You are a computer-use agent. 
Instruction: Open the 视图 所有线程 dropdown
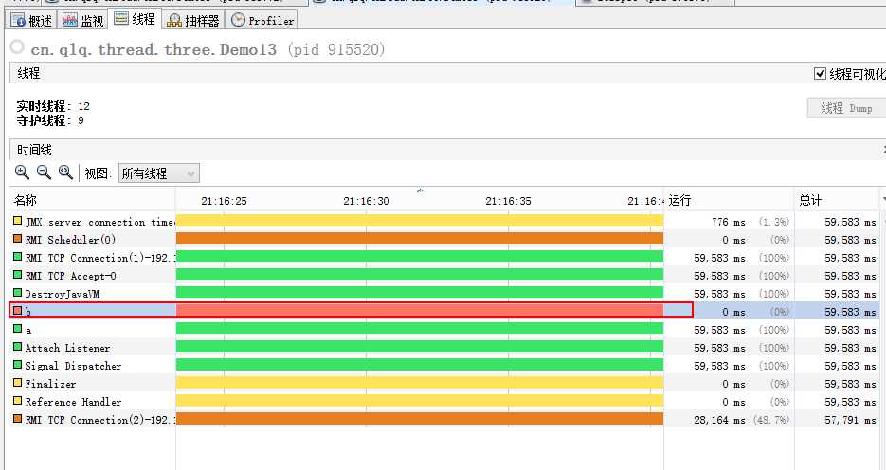pyautogui.click(x=159, y=173)
